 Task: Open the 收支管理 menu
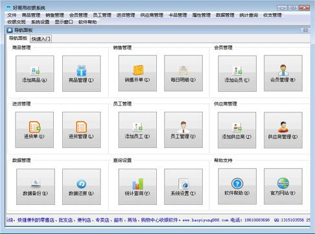(272, 15)
